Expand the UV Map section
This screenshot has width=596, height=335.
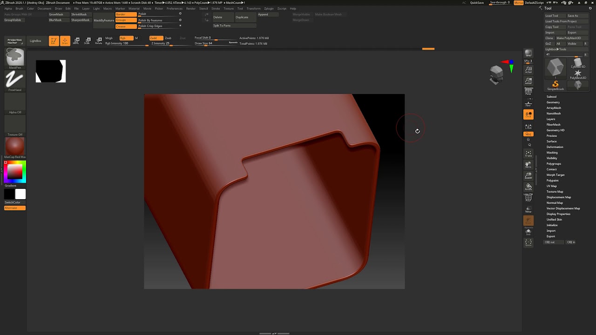click(x=551, y=186)
